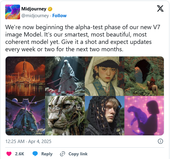Open the Midjourney profile avatar
The width and height of the screenshot is (170, 159).
(13, 12)
